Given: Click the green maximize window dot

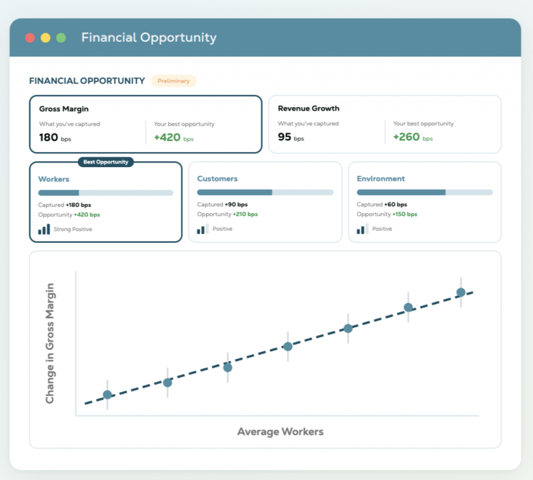Looking at the screenshot, I should [61, 37].
